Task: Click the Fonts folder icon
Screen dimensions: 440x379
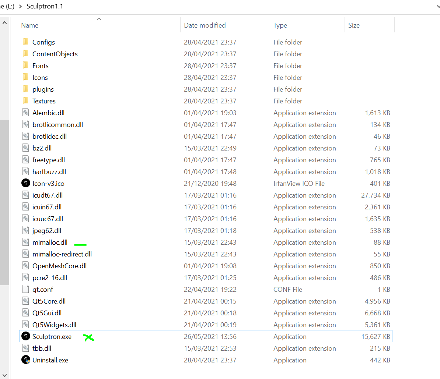Action: click(25, 65)
